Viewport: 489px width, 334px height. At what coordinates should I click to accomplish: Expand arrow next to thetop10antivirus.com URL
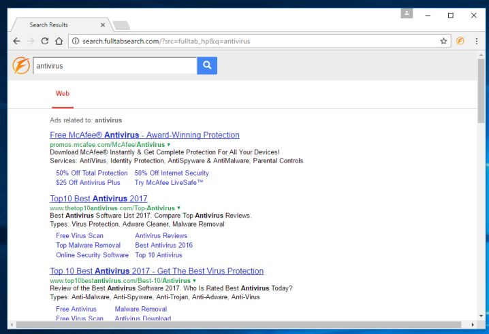[x=178, y=208]
